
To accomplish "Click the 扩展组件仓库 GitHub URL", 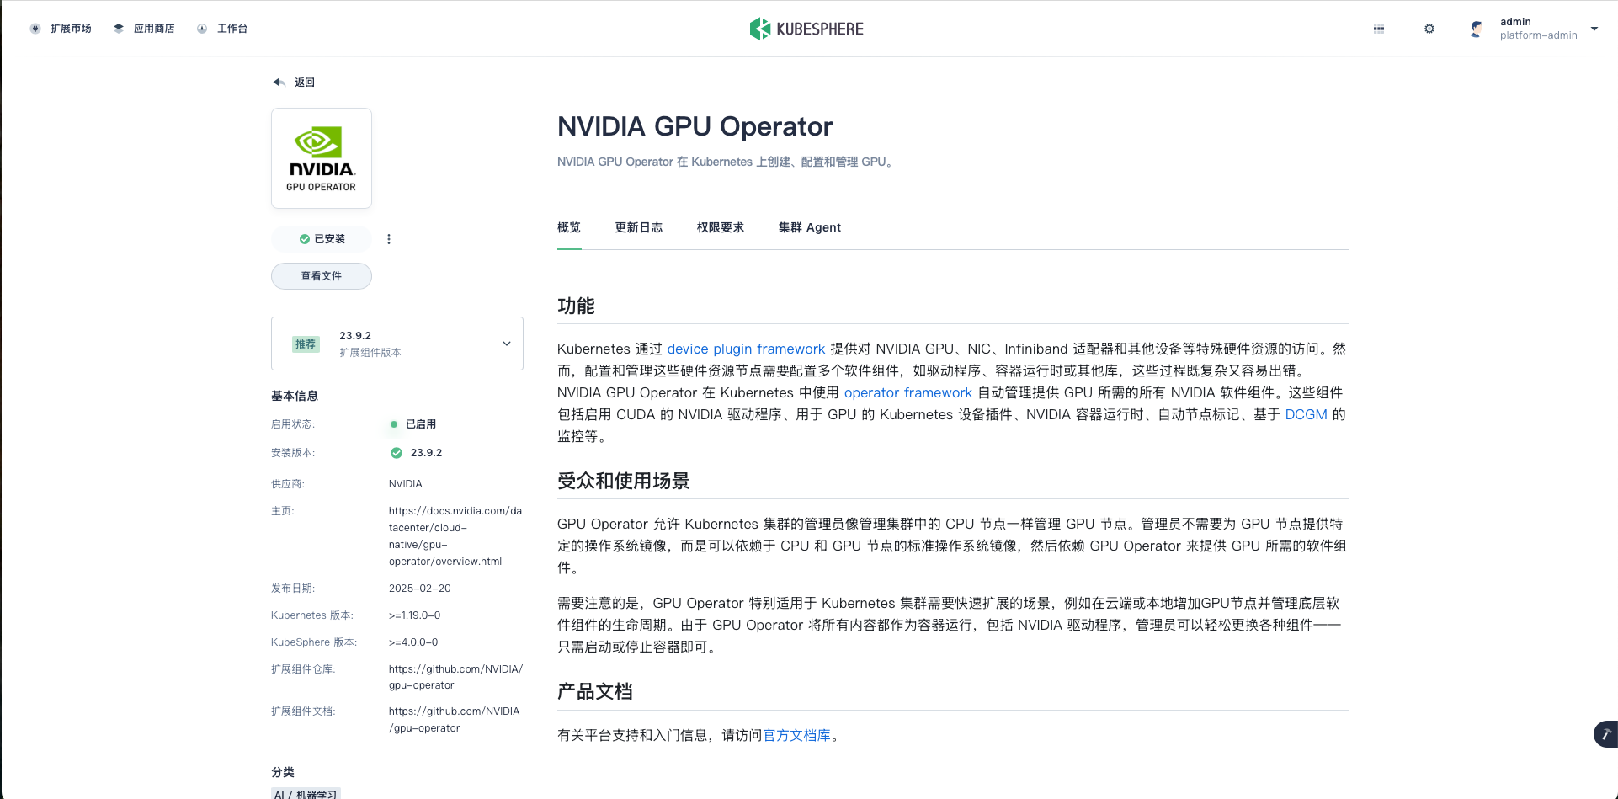I will tap(455, 677).
